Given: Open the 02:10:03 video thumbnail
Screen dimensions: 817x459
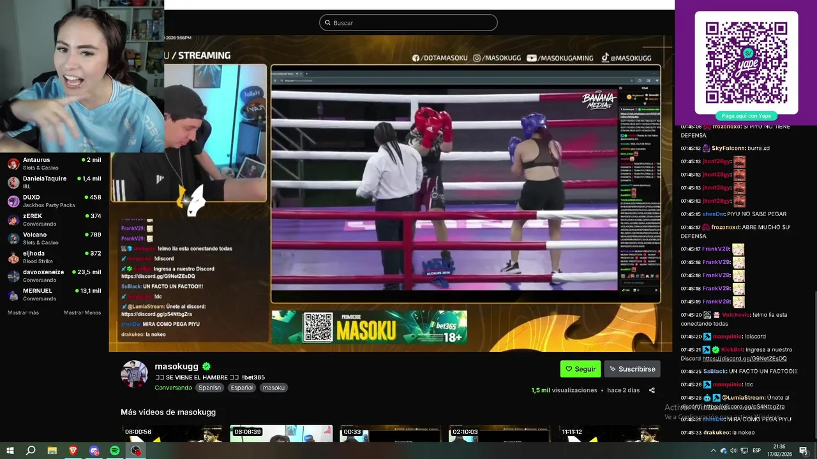Looking at the screenshot, I should coord(500,434).
